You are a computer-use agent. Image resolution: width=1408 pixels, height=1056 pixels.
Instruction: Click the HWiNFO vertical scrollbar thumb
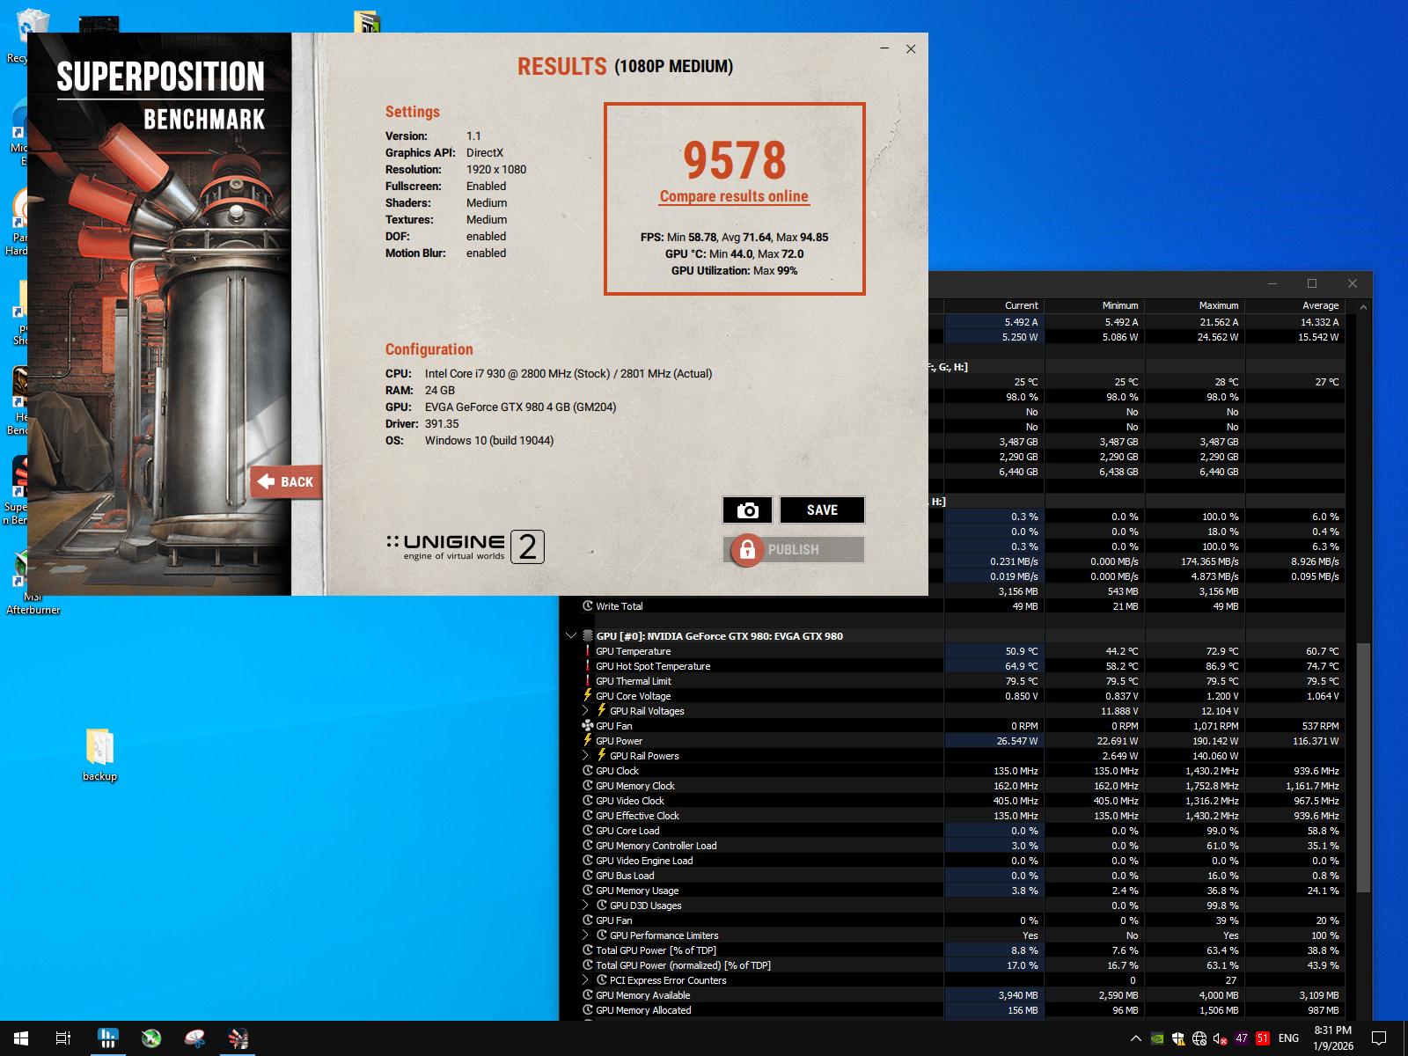click(x=1363, y=766)
